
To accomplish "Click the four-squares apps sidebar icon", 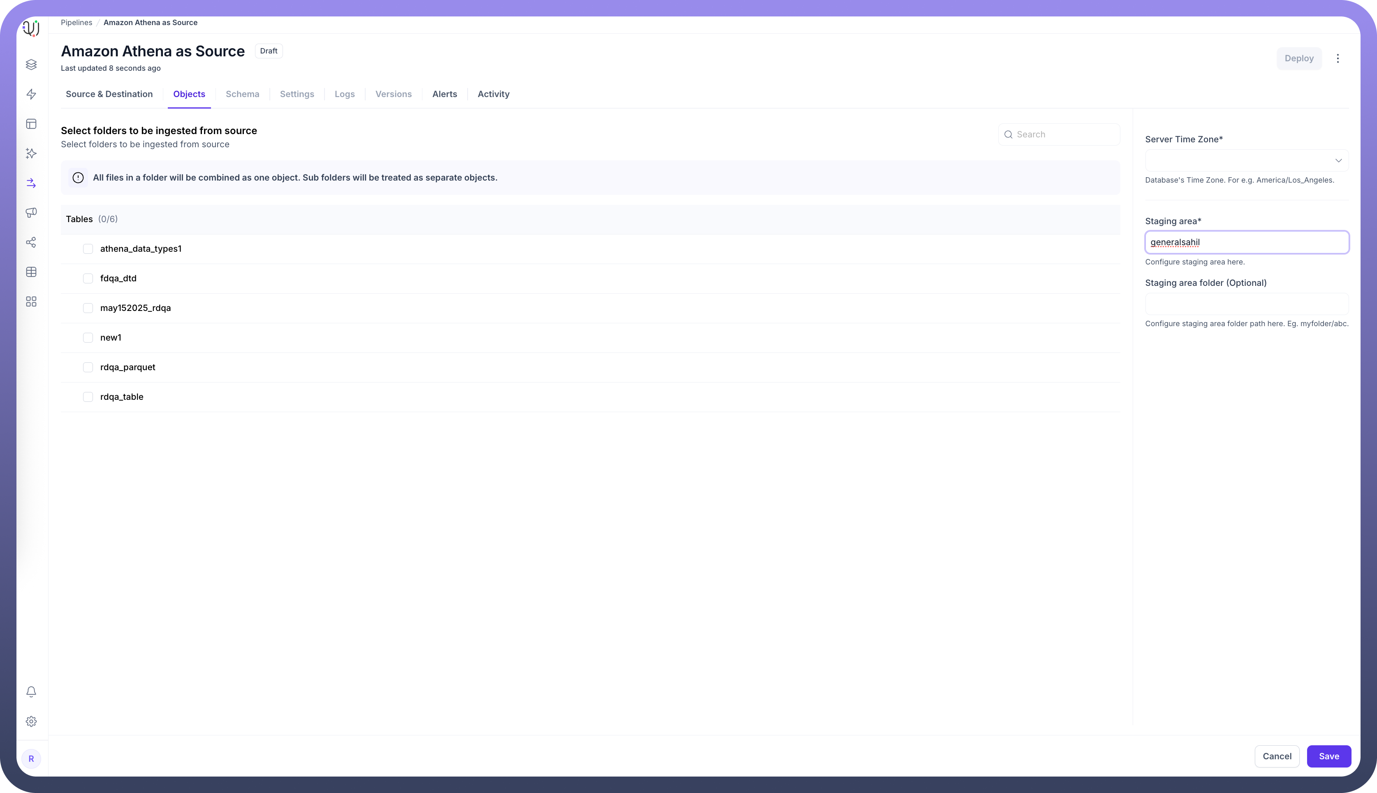I will coord(31,302).
